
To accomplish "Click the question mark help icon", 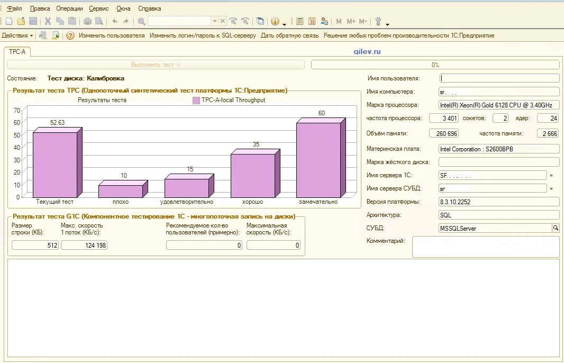I will [x=70, y=35].
